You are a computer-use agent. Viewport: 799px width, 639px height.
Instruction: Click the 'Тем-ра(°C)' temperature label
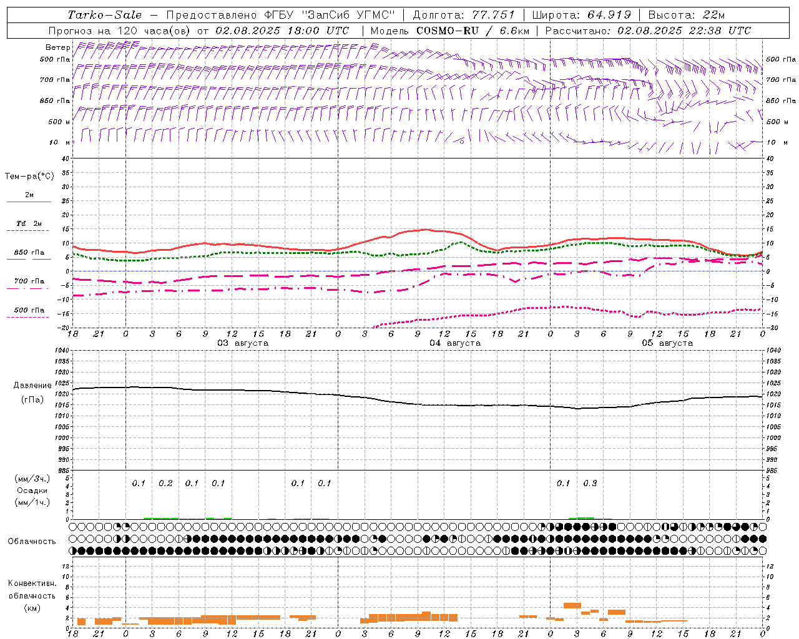click(x=29, y=177)
